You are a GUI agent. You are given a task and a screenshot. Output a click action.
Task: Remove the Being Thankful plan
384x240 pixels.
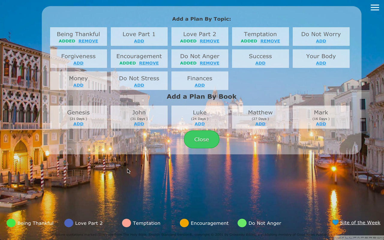point(88,41)
